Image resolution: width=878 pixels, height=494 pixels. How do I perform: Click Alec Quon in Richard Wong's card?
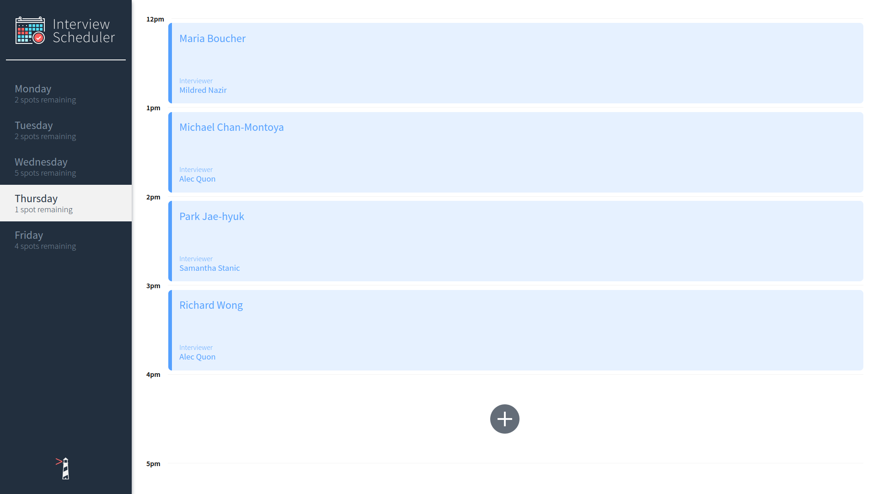point(197,357)
